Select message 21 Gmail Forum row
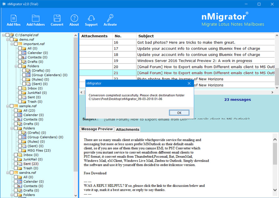 177,73
